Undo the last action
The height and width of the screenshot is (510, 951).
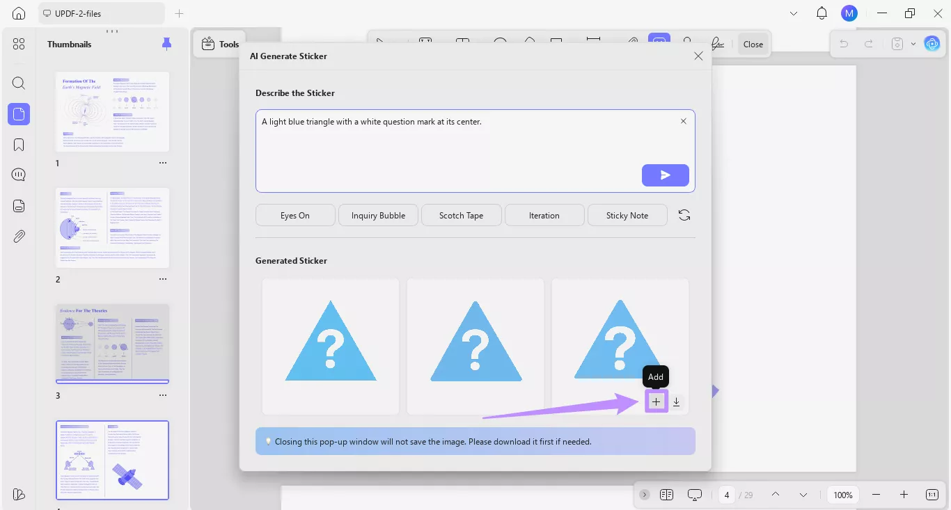click(x=844, y=44)
